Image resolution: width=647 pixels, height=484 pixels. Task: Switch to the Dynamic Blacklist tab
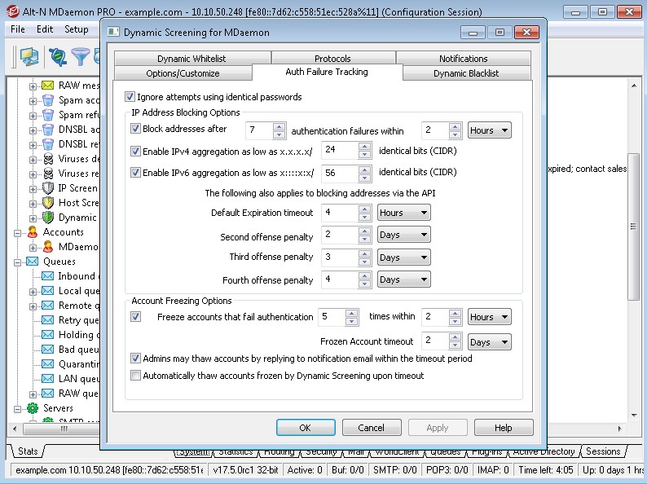coord(466,73)
